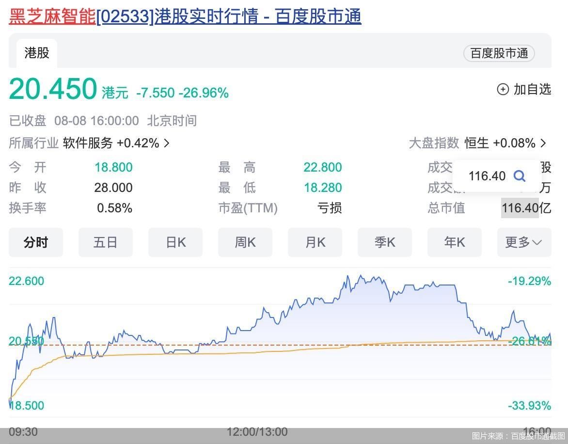Click the 18.500 chart axis label
Screen dimensions: 568x444
(27, 405)
